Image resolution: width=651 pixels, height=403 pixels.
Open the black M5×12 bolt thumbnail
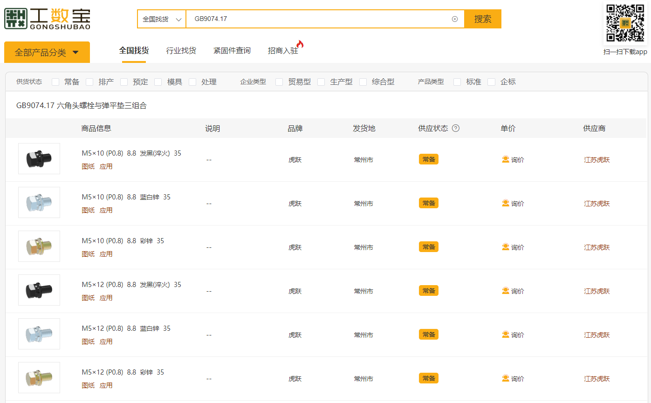pyautogui.click(x=39, y=290)
